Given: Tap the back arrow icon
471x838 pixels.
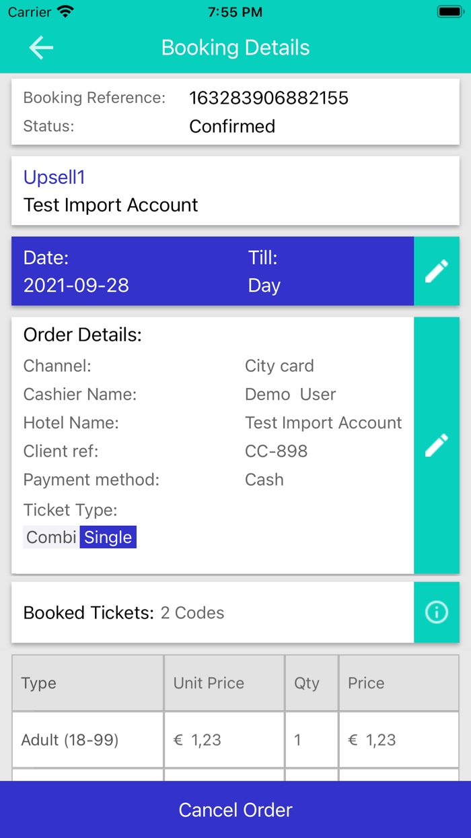Looking at the screenshot, I should (x=41, y=48).
